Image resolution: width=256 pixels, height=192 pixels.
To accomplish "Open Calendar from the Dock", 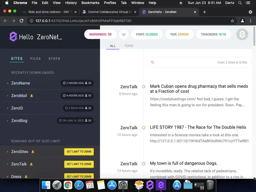I will point(90,185).
